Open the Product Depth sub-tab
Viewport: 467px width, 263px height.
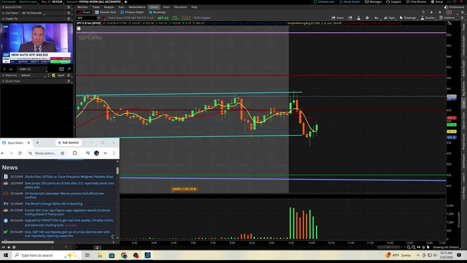pos(132,12)
